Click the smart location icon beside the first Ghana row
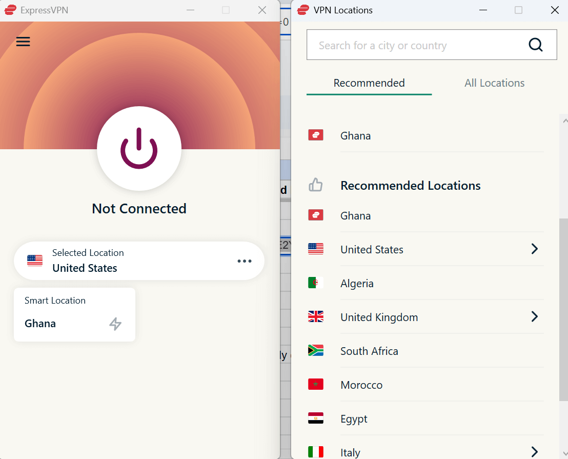568x459 pixels. point(315,135)
